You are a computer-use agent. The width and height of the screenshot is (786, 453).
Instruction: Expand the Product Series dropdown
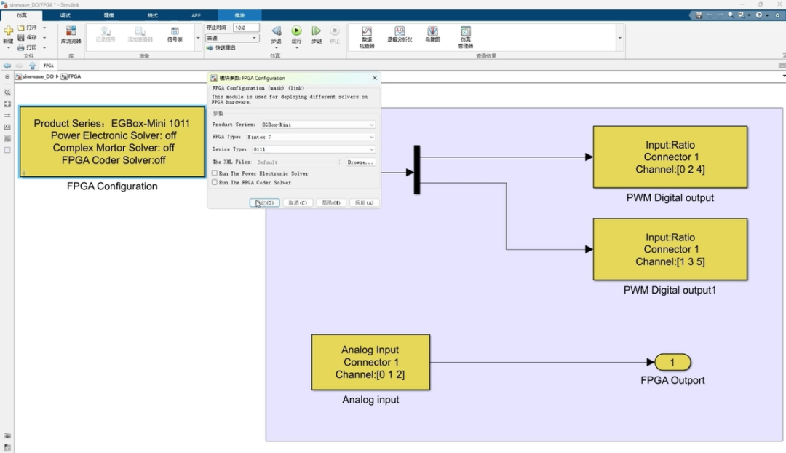317,125
